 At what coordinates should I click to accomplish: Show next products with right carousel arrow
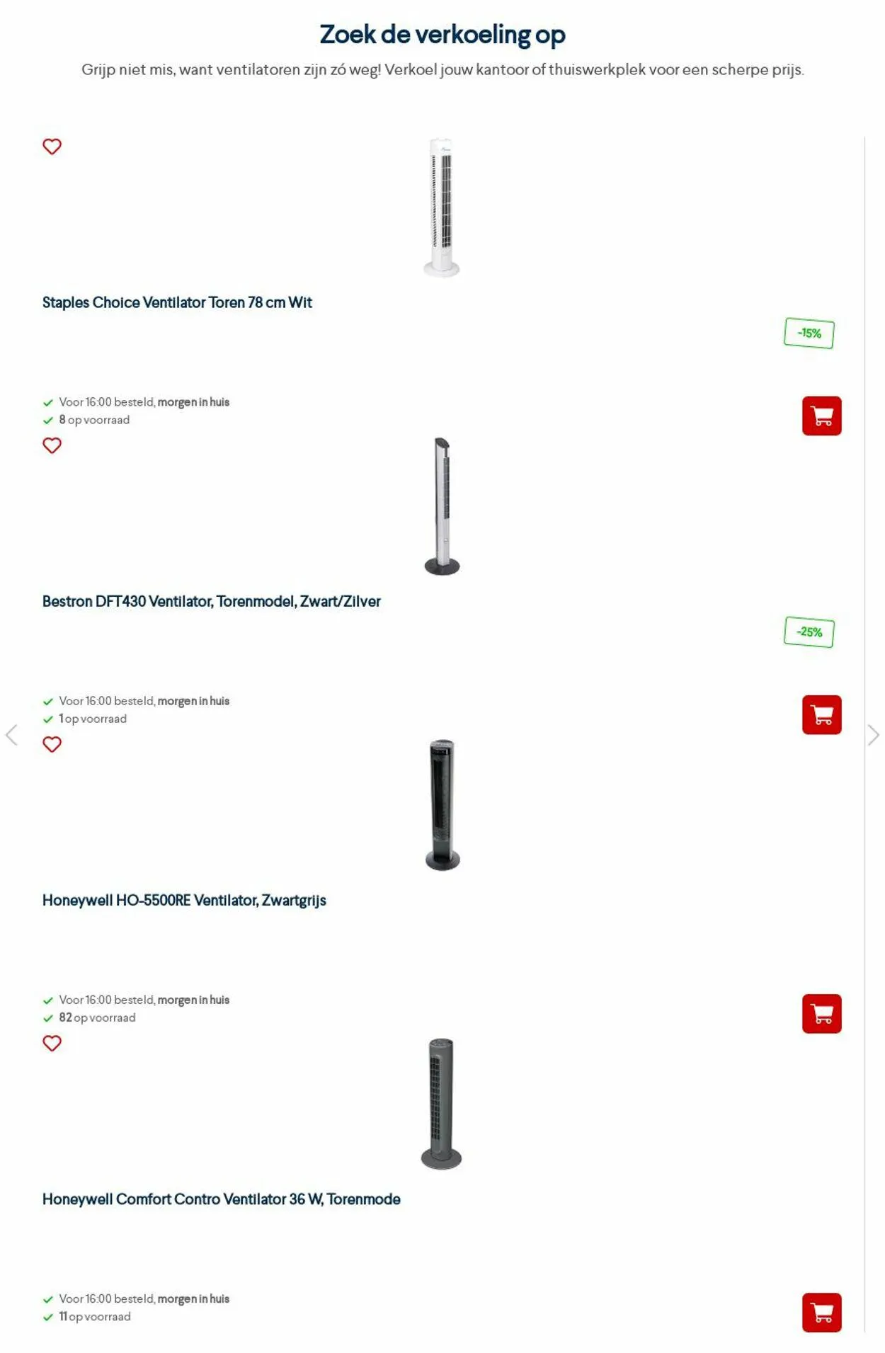pos(874,735)
